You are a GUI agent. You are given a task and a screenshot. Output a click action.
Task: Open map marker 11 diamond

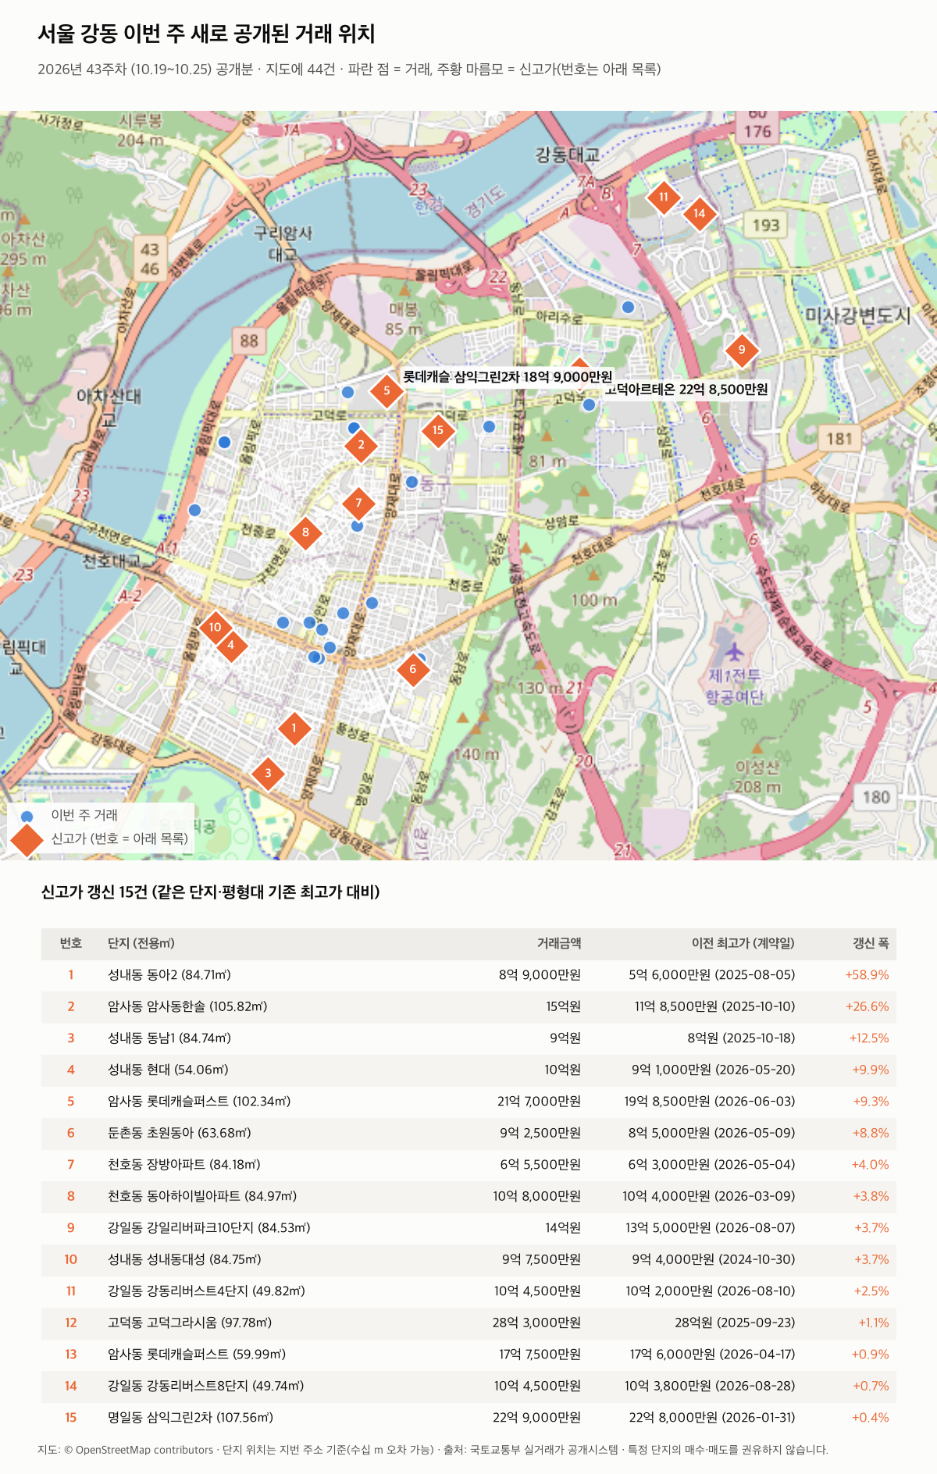click(x=664, y=197)
